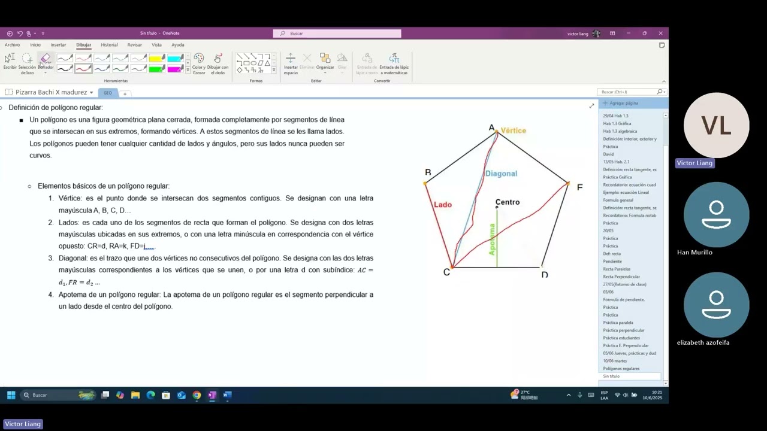767x431 pixels.
Task: Pick the magenta highlighter pen
Action: tap(176, 68)
